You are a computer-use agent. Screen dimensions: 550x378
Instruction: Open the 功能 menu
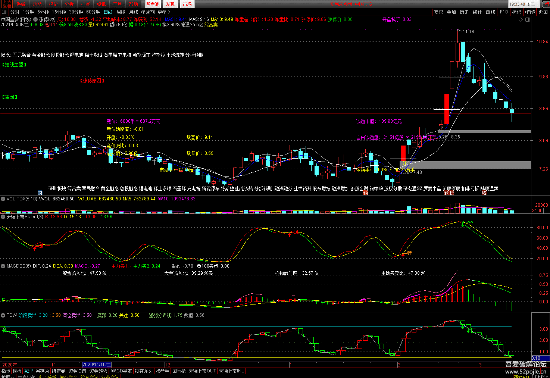pos(37,4)
